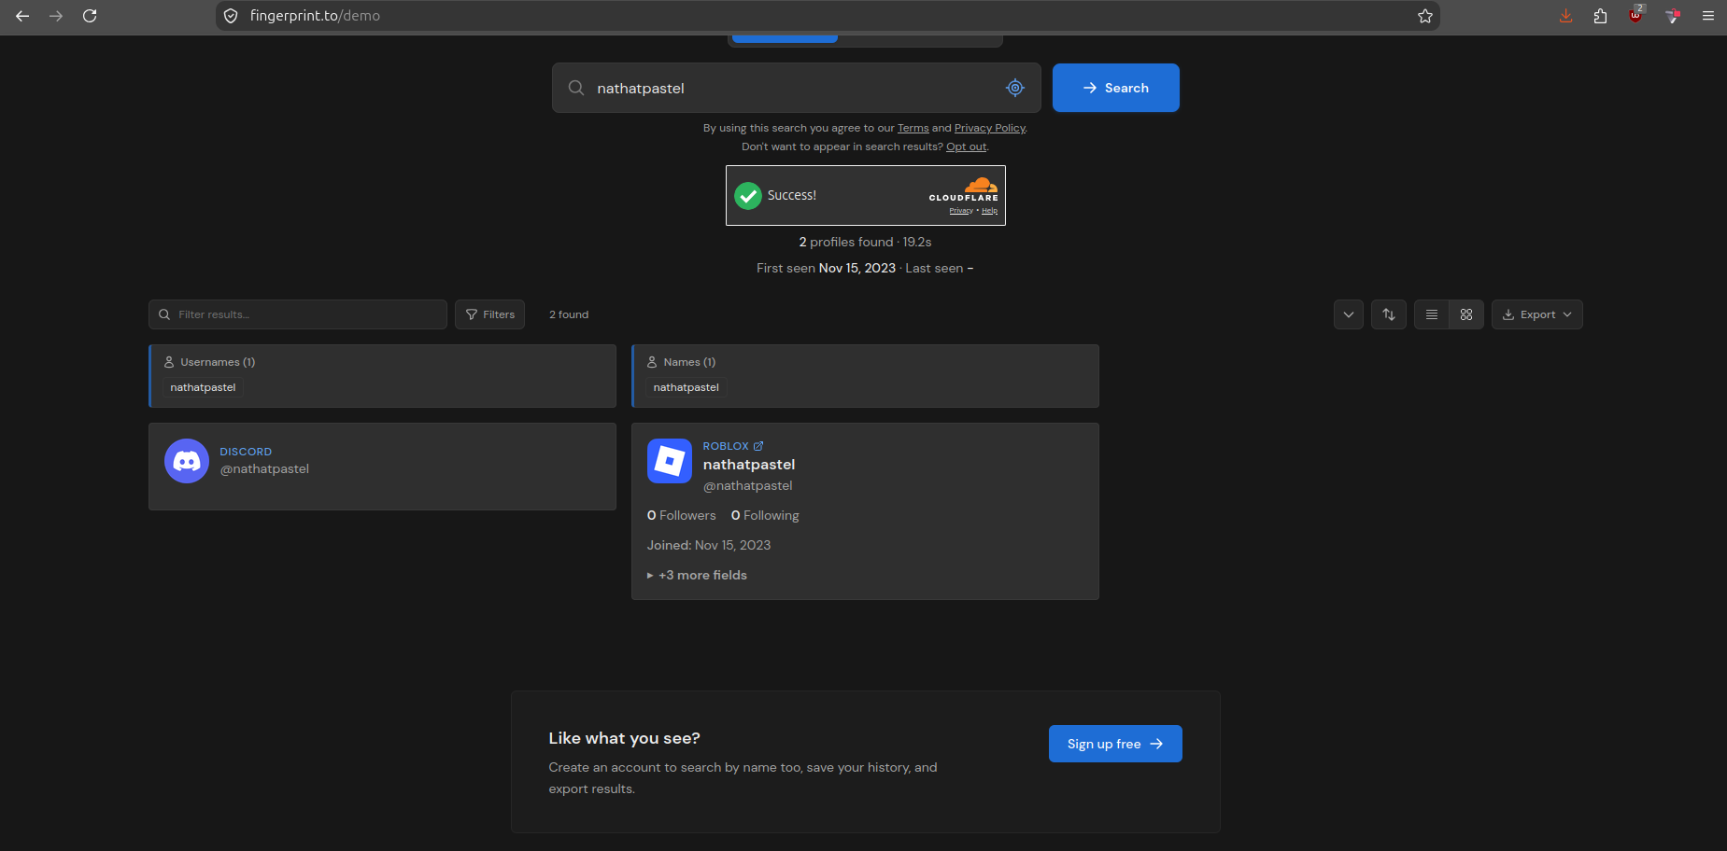Go back using browser back arrow
Image resolution: width=1727 pixels, height=851 pixels.
click(22, 16)
